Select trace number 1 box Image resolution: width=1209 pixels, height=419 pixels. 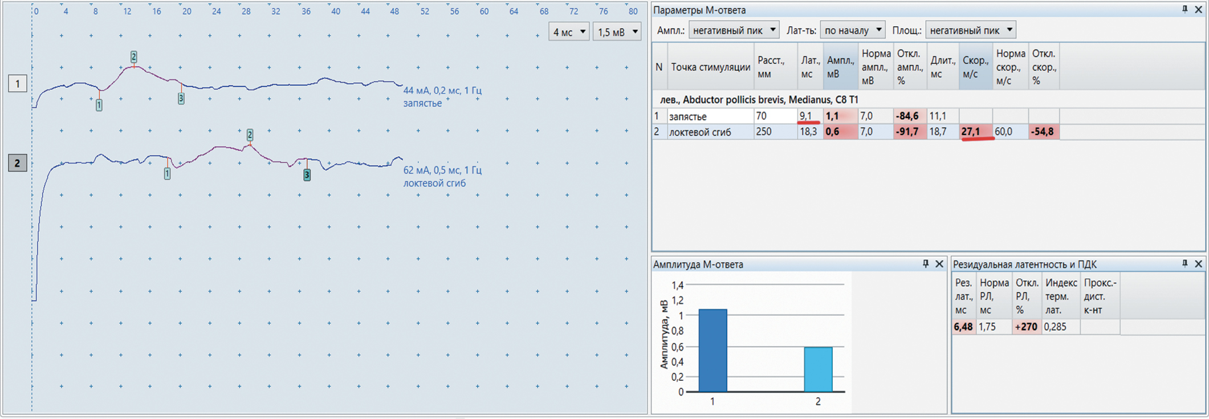(17, 84)
